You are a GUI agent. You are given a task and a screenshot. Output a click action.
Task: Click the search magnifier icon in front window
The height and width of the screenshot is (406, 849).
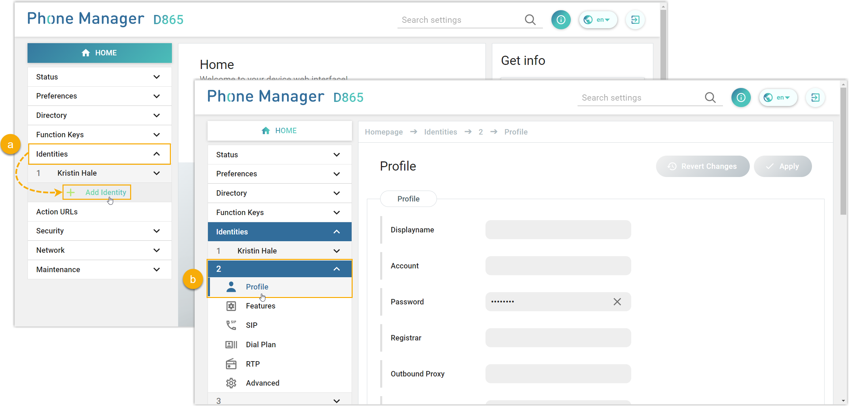pyautogui.click(x=710, y=98)
